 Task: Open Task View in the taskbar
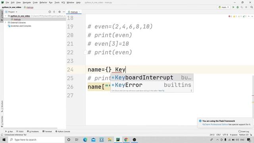77,139
